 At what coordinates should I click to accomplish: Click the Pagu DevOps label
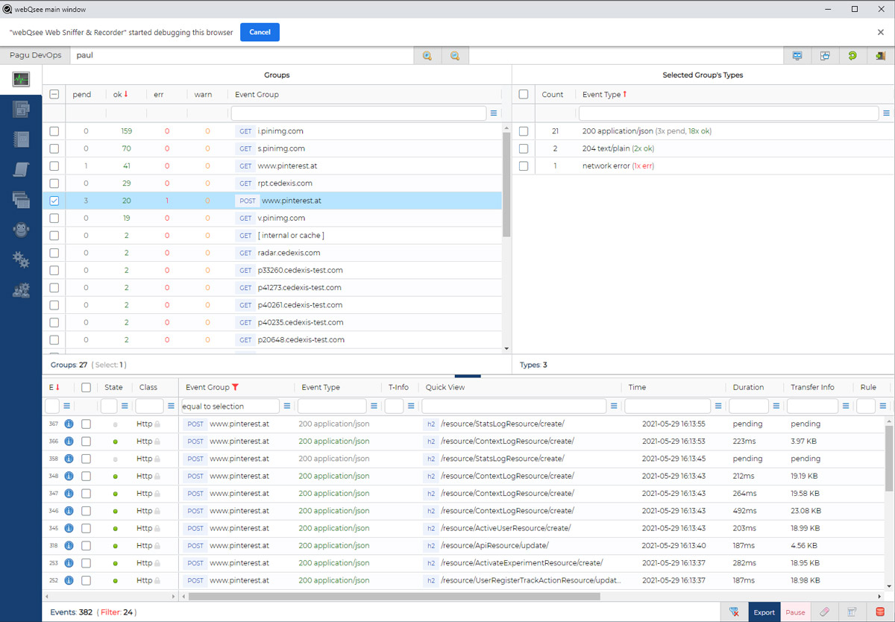pos(35,55)
